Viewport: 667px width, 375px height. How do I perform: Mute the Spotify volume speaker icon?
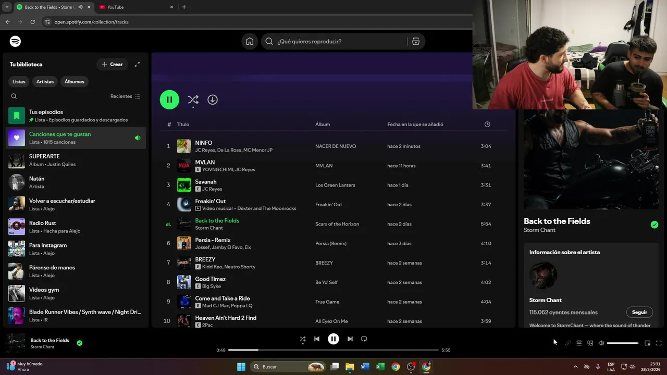tap(601, 343)
